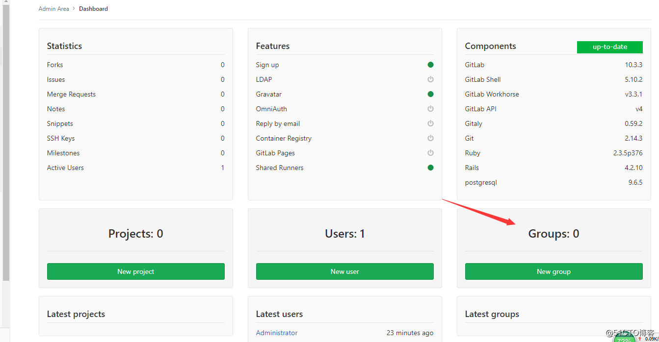Viewport: 659px width, 342px height.
Task: Click the postgresql component name
Action: coord(481,182)
